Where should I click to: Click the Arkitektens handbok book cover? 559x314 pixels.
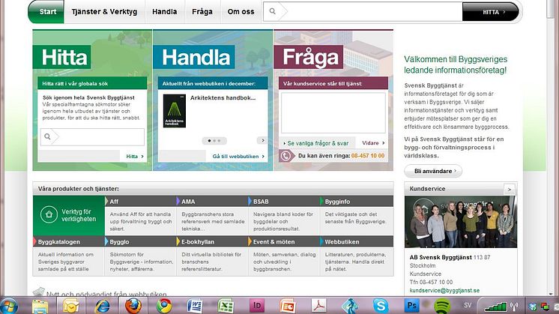[175, 111]
